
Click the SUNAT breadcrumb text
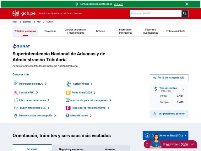[50, 22]
